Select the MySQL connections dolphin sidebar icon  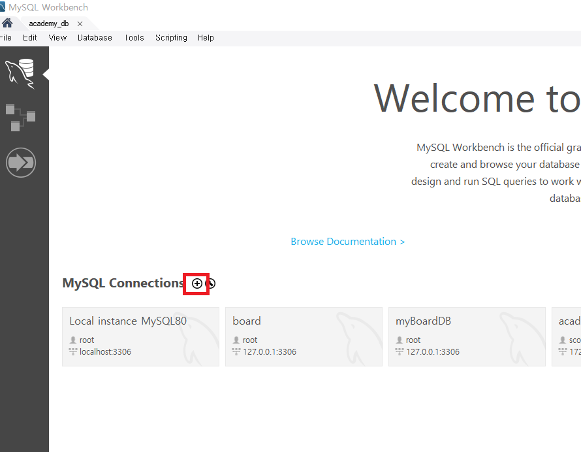(20, 73)
